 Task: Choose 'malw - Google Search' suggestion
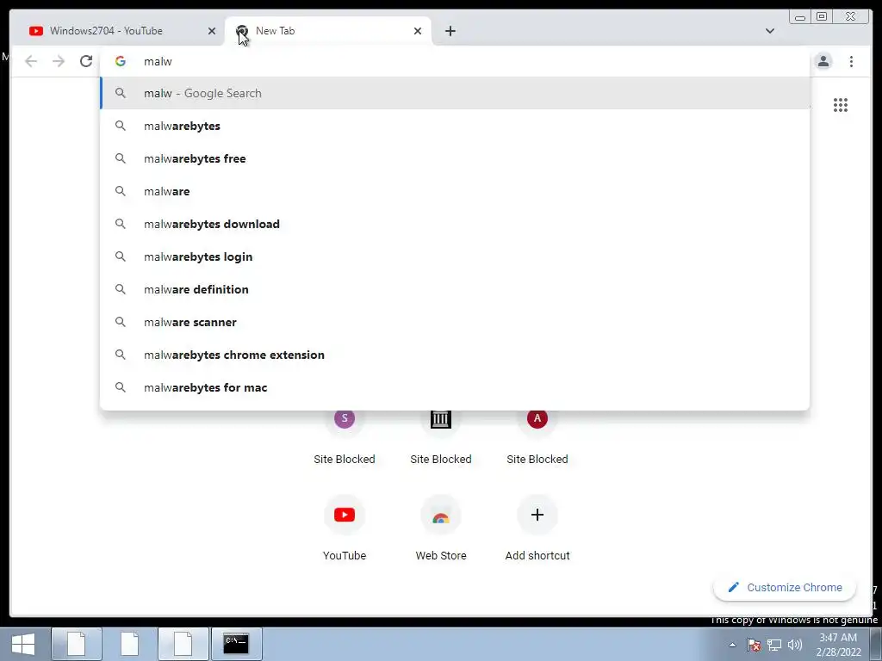(455, 93)
